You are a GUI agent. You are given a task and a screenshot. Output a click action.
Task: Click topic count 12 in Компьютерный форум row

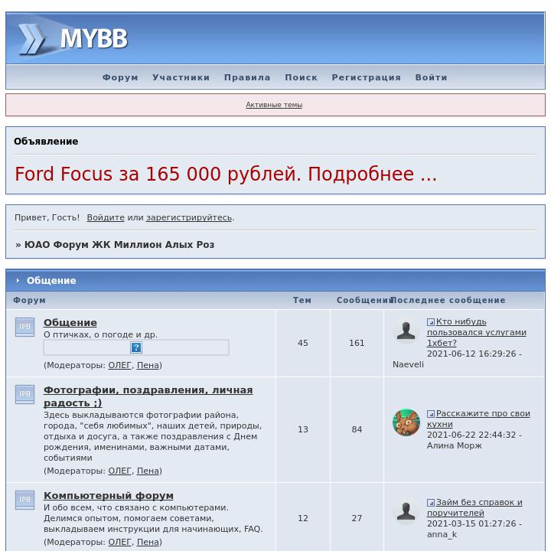[x=303, y=518]
